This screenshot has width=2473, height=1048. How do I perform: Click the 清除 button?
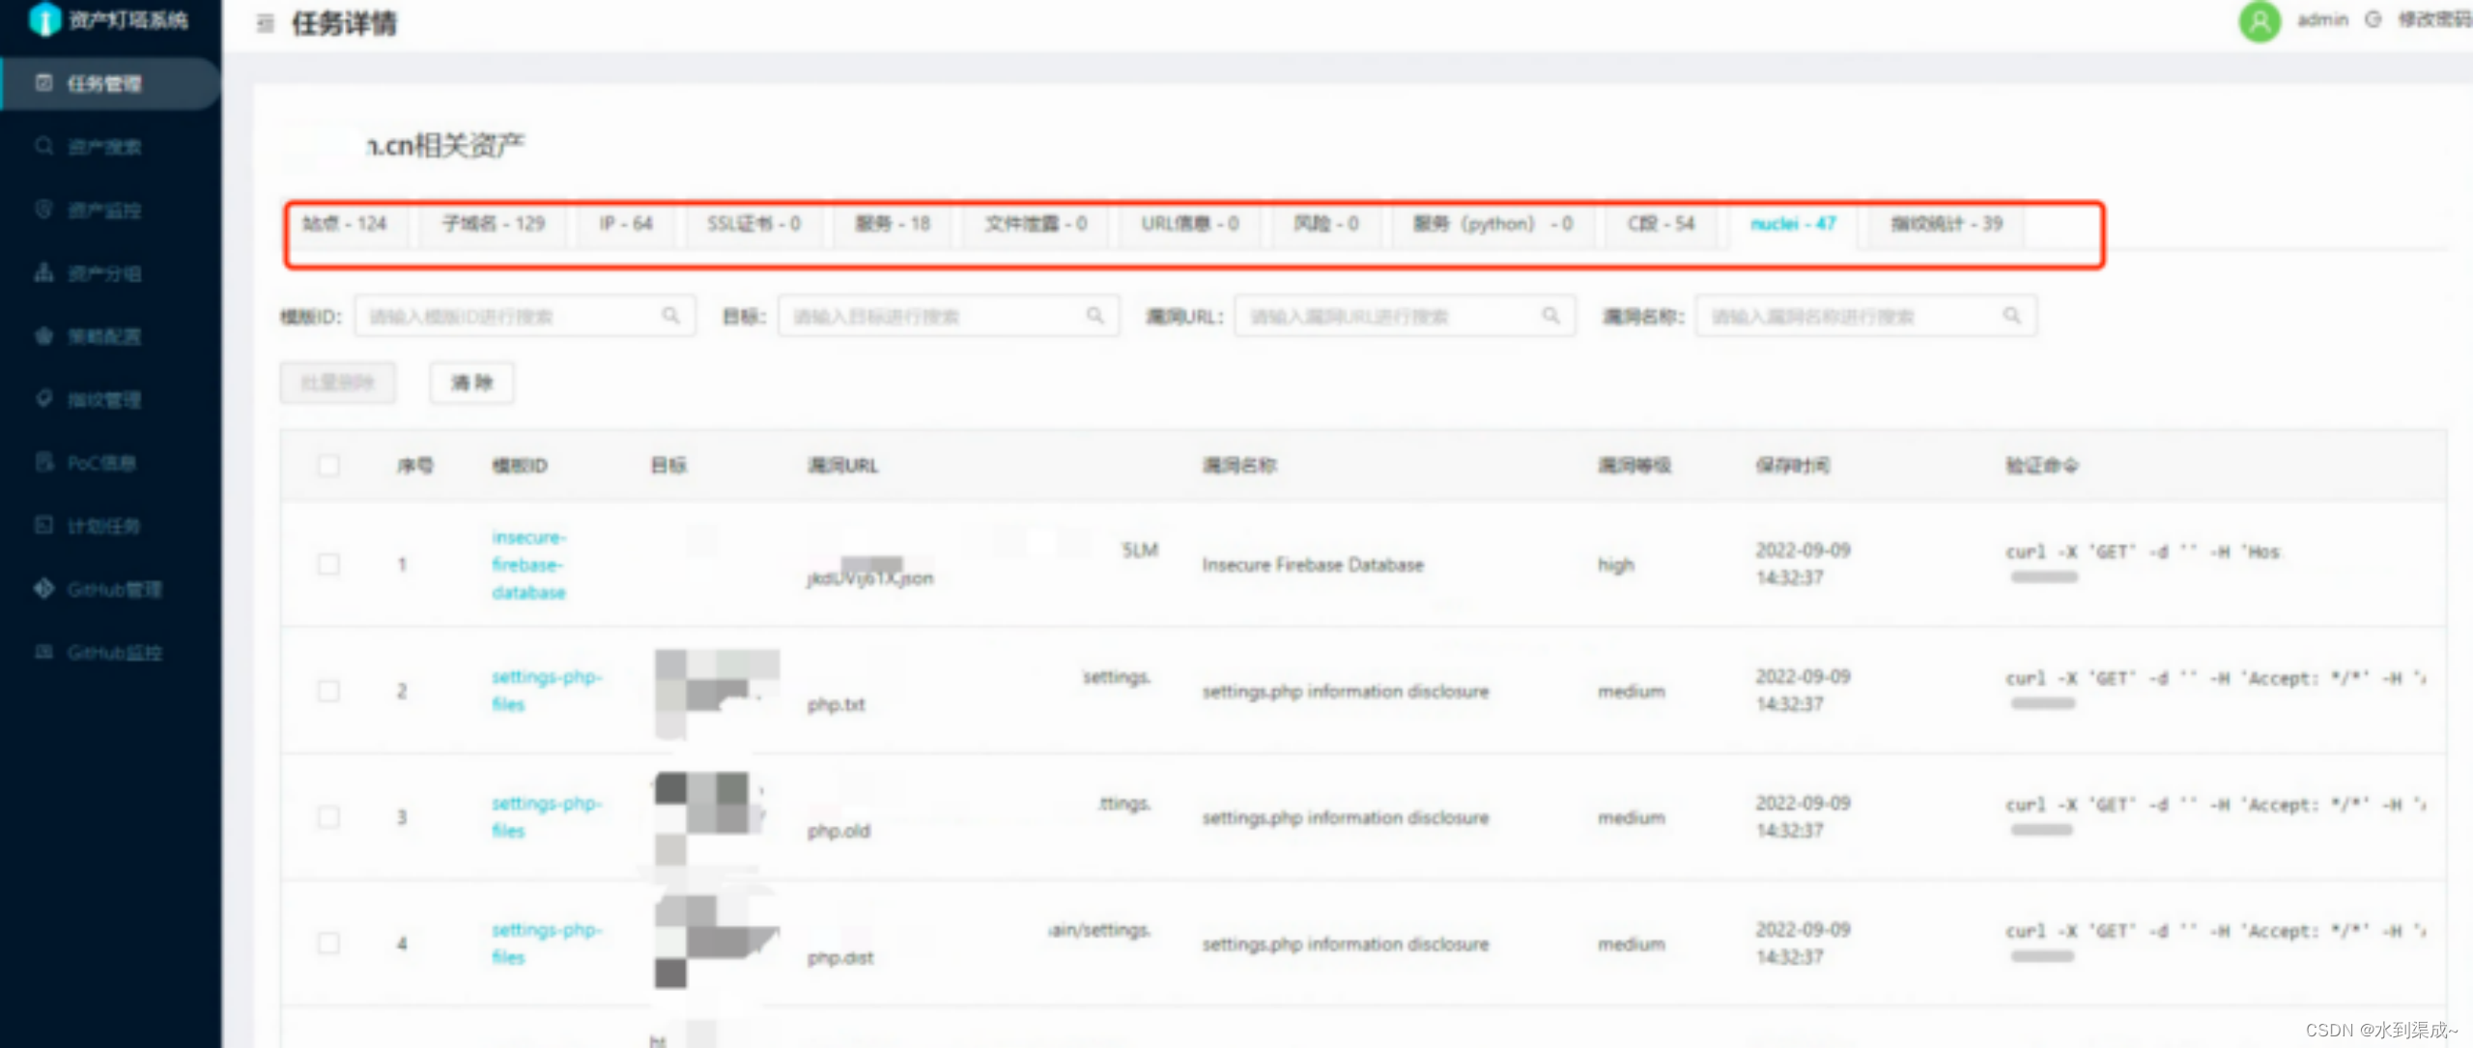pos(471,382)
